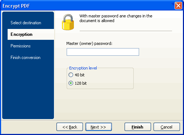Click the master password description text
Viewport: 184px width, 135px height.
[x=116, y=18]
